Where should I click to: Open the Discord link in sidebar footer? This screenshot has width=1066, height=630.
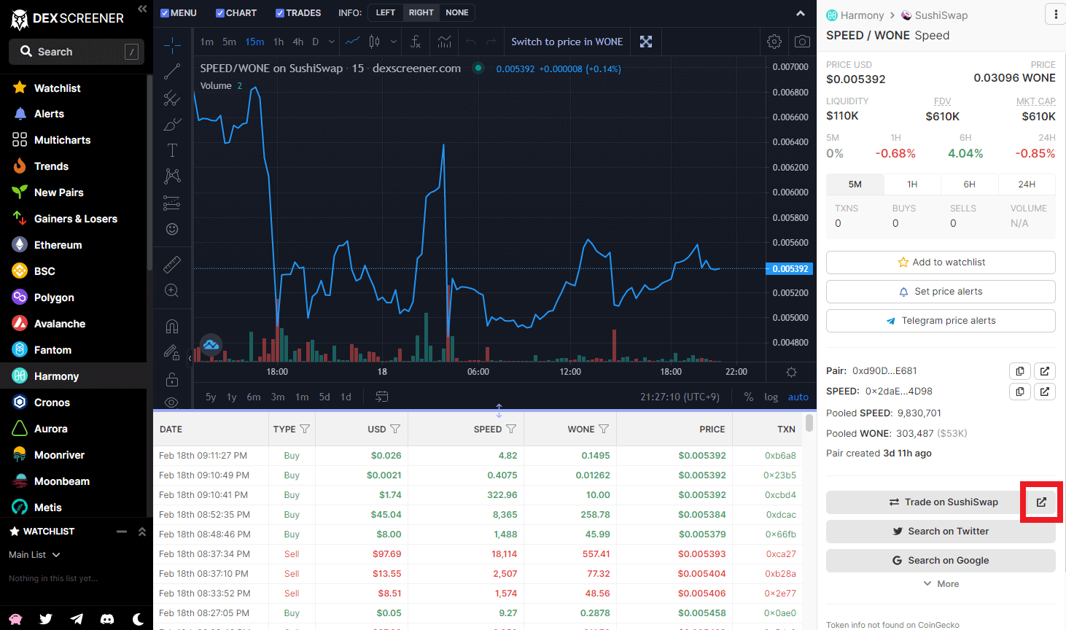click(x=107, y=619)
